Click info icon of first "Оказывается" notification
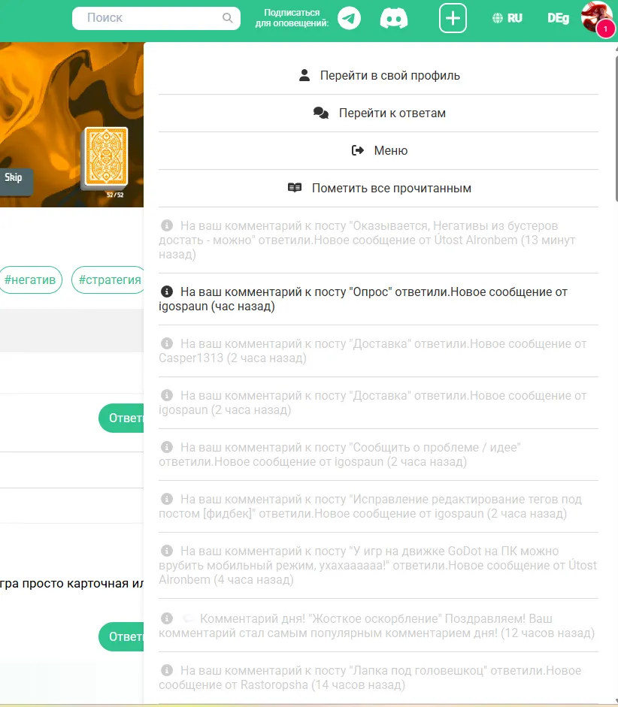This screenshot has width=618, height=707. [167, 225]
